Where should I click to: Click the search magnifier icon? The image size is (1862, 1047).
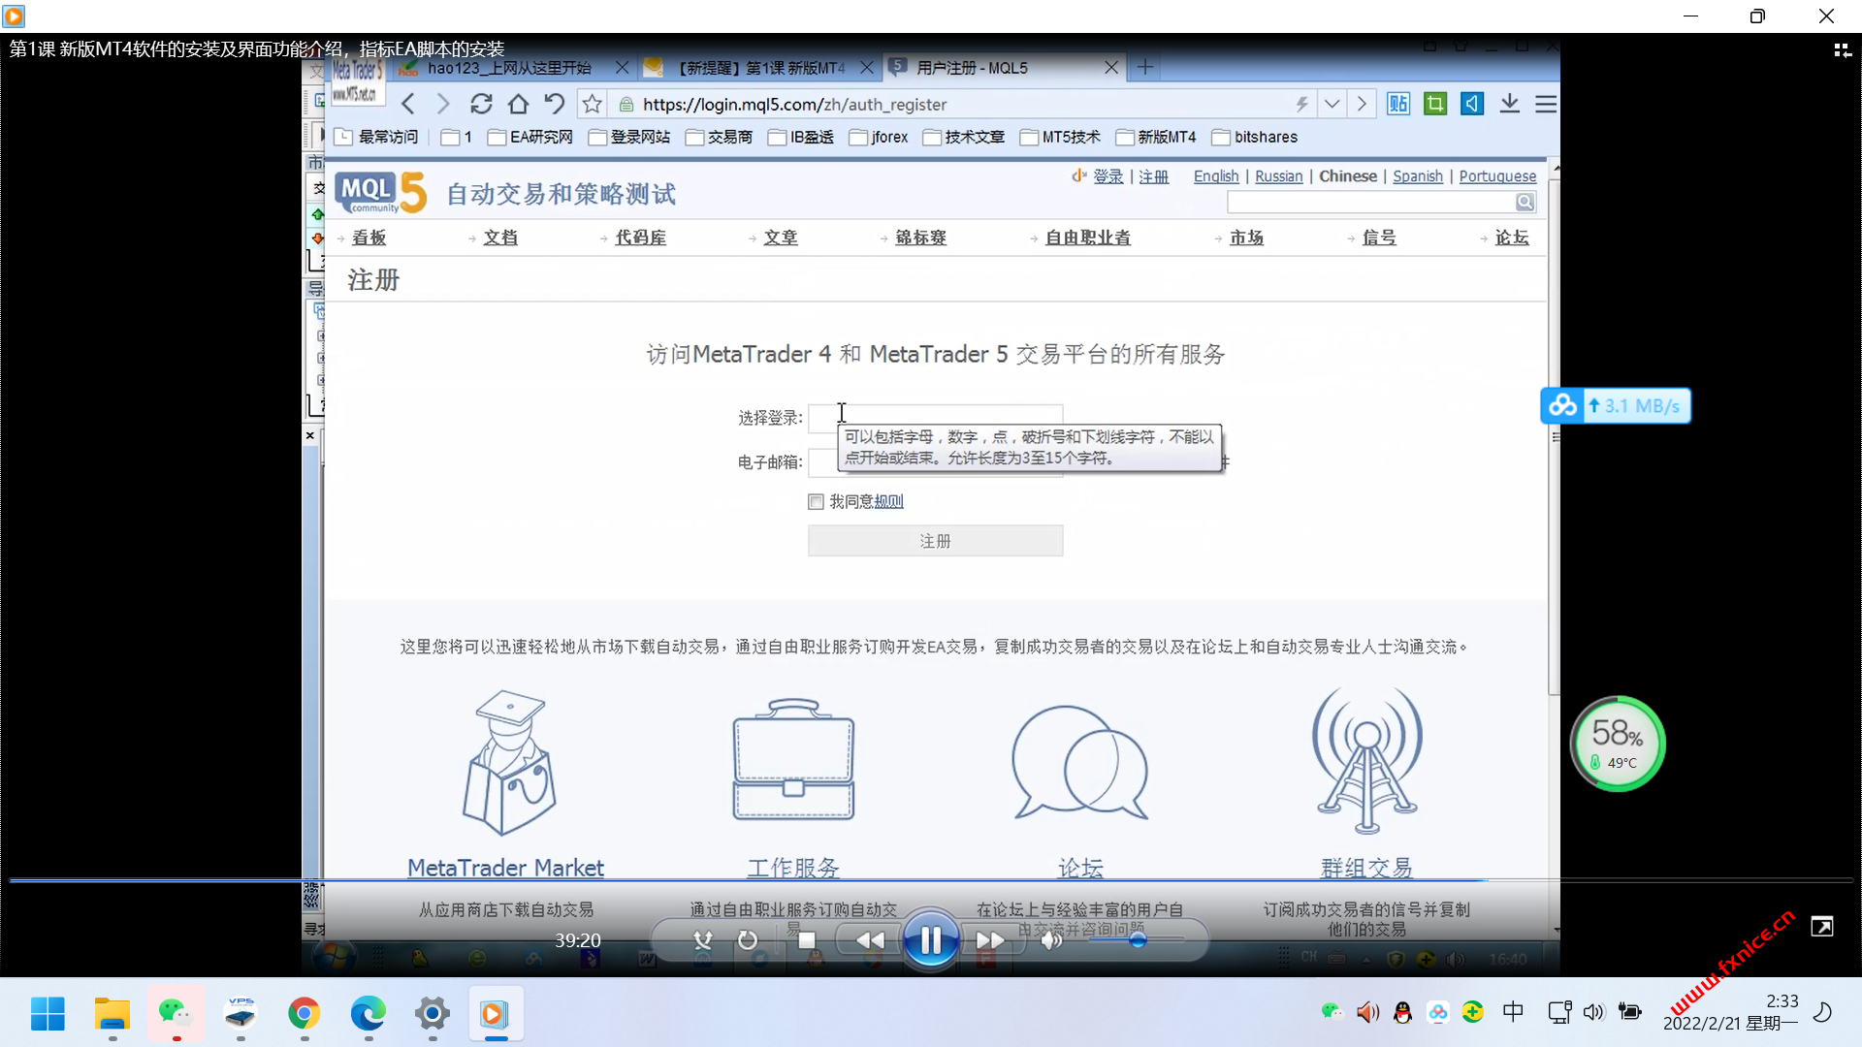click(1525, 202)
